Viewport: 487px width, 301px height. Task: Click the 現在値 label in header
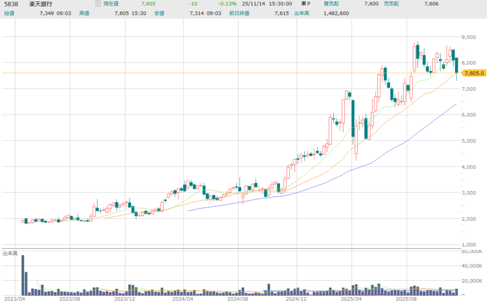pos(112,4)
